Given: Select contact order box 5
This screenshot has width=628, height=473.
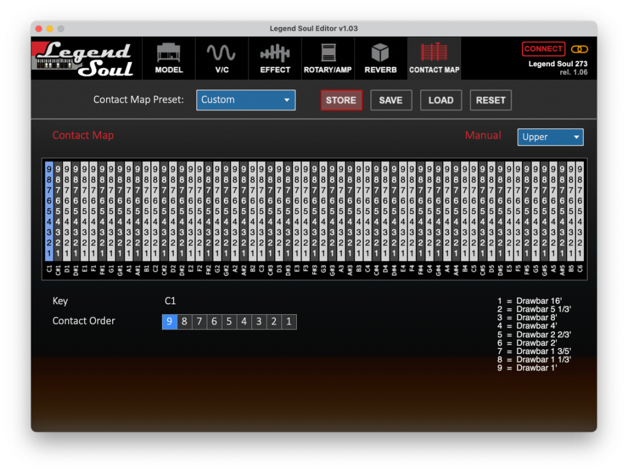Looking at the screenshot, I should [x=229, y=321].
